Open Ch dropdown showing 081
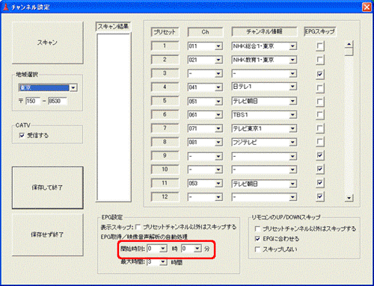The height and width of the screenshot is (286, 374). tap(218, 143)
